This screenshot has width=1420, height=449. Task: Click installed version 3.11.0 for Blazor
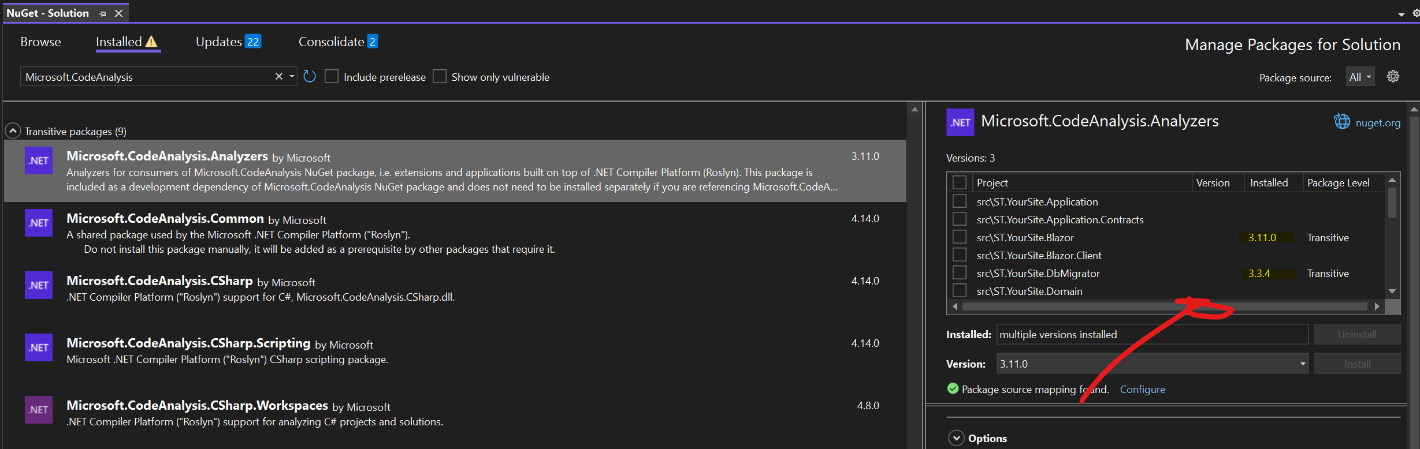(1262, 237)
